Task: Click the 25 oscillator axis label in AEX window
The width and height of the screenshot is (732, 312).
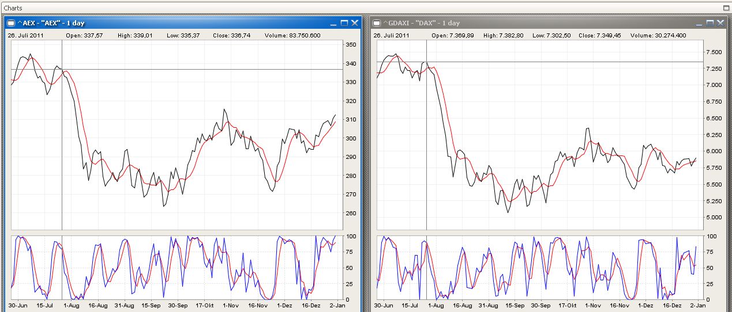Action: tap(349, 284)
